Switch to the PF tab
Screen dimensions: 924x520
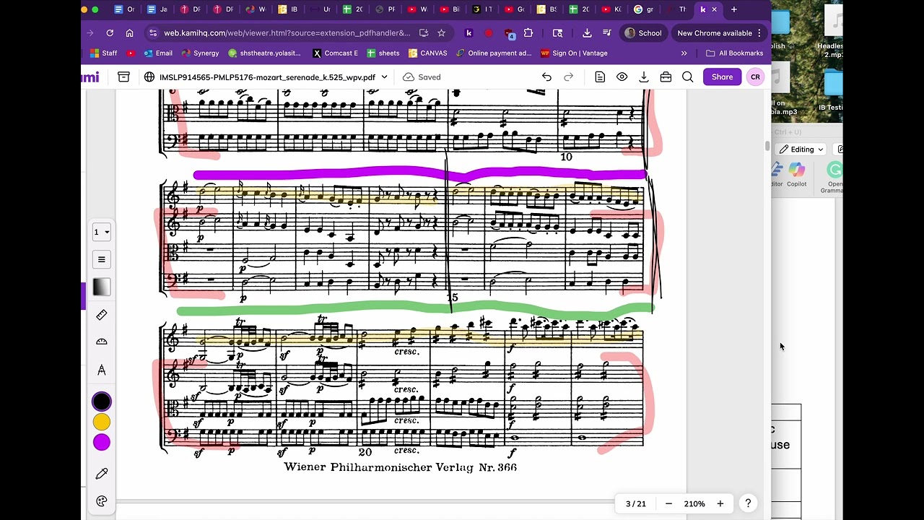tap(385, 9)
